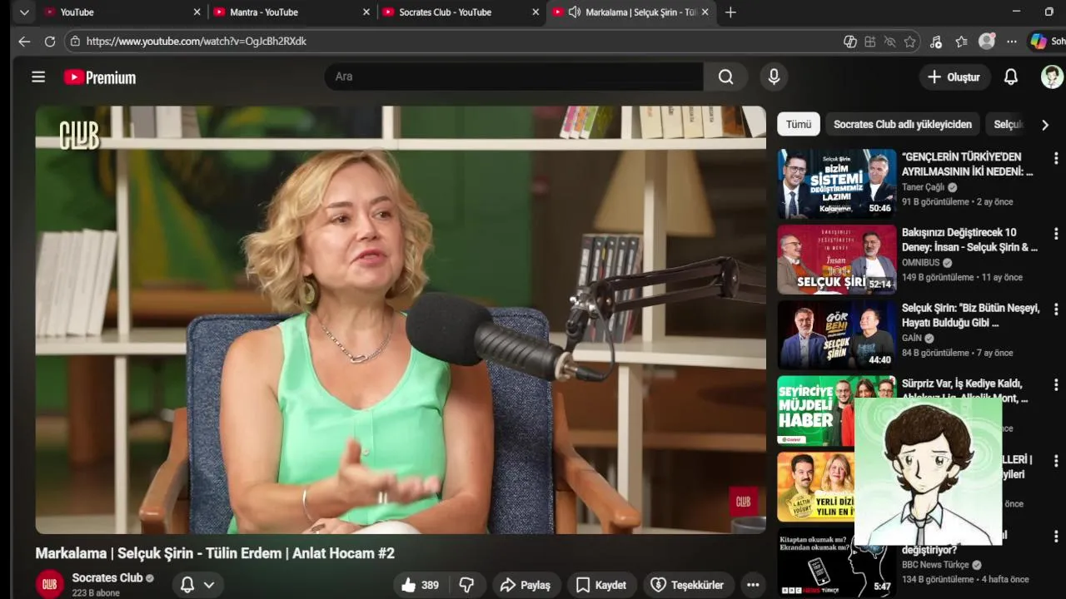Save video with Kaydet button
The width and height of the screenshot is (1066, 599).
coord(600,585)
